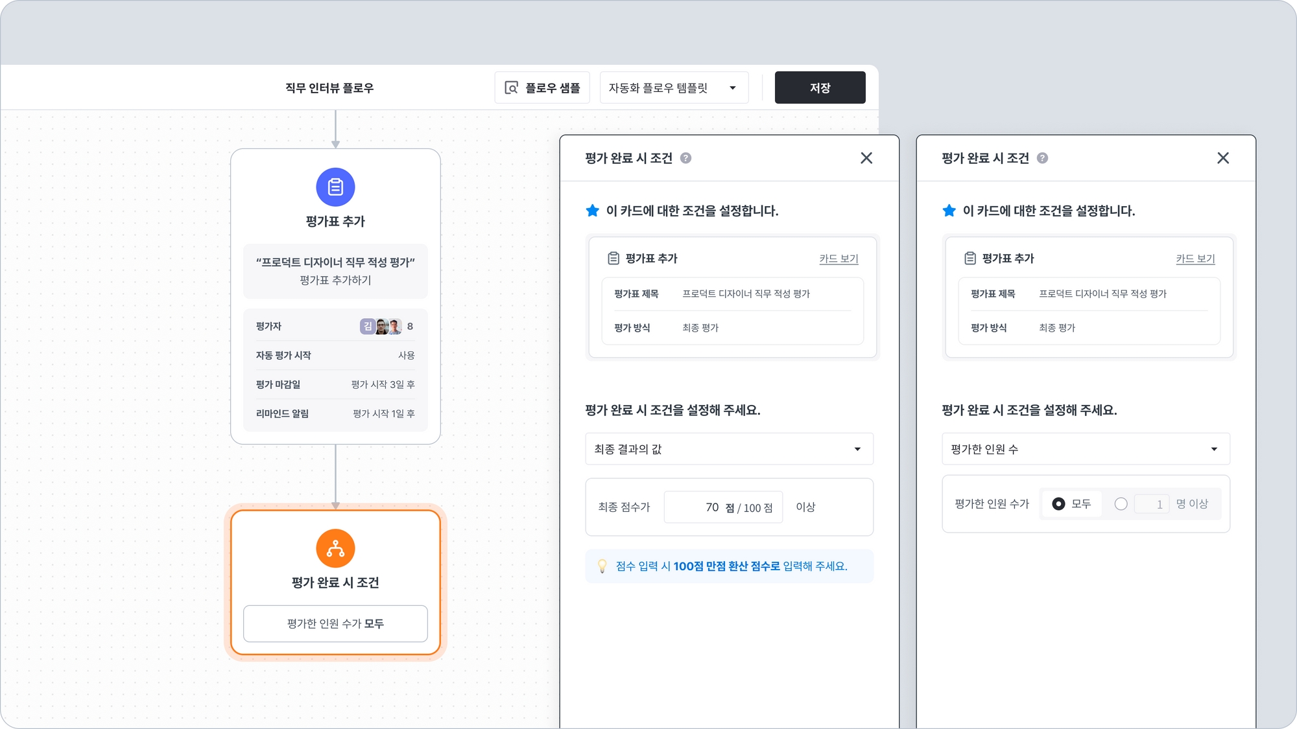Expand the 최종 결과의 값 dropdown

tap(729, 449)
